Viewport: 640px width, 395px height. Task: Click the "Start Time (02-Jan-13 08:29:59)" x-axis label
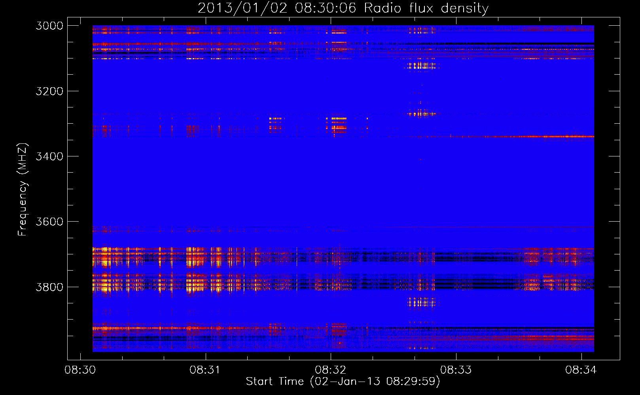click(343, 382)
